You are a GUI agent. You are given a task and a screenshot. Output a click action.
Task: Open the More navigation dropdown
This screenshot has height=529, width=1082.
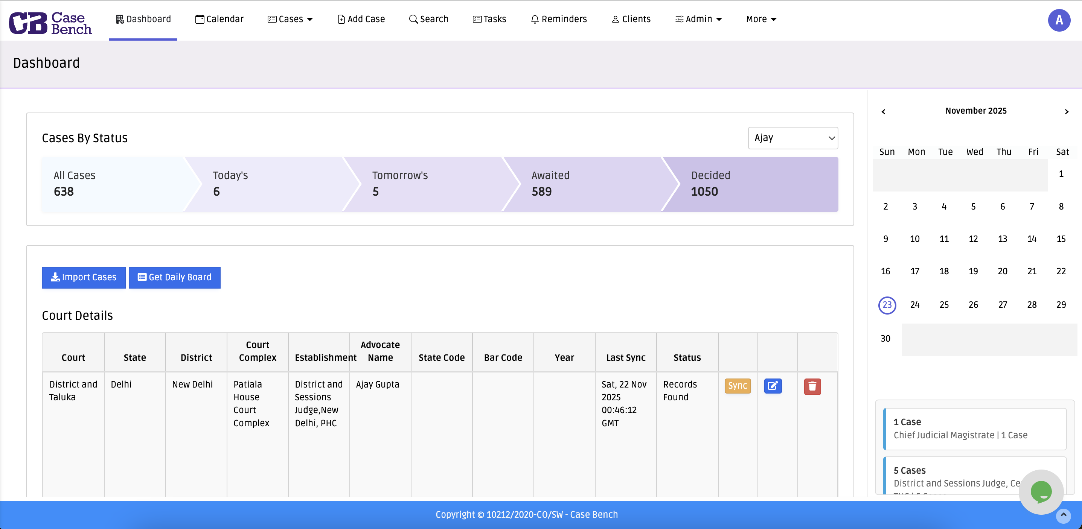pos(761,19)
